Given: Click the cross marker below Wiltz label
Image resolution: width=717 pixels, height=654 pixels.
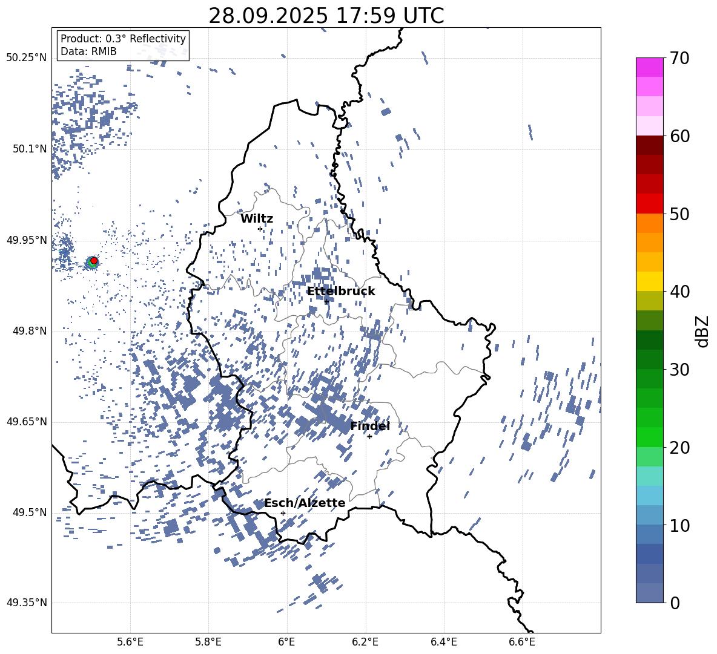Looking at the screenshot, I should [x=260, y=229].
